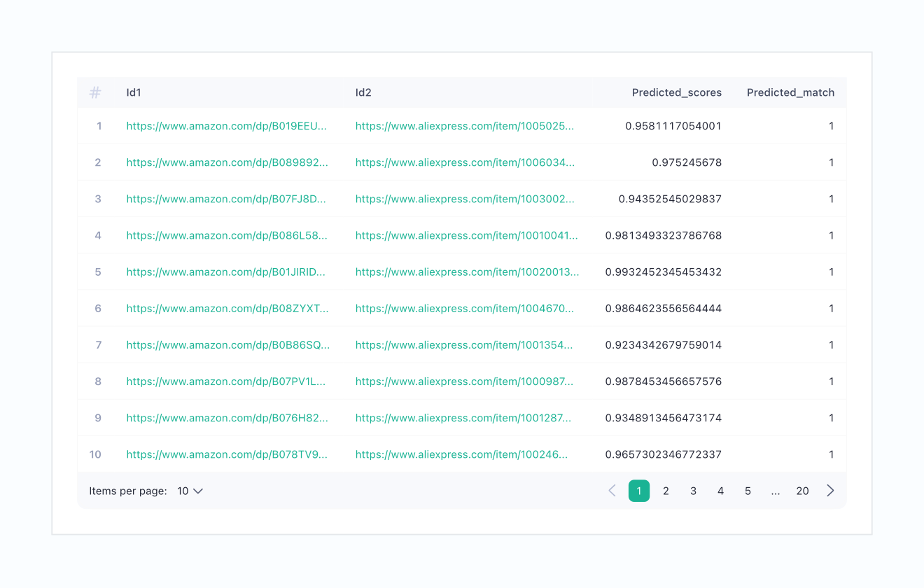This screenshot has height=588, width=924.
Task: Open AliExpress link in row 10
Action: [x=461, y=454]
